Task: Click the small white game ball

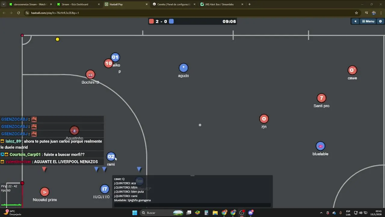Action: 200,125
